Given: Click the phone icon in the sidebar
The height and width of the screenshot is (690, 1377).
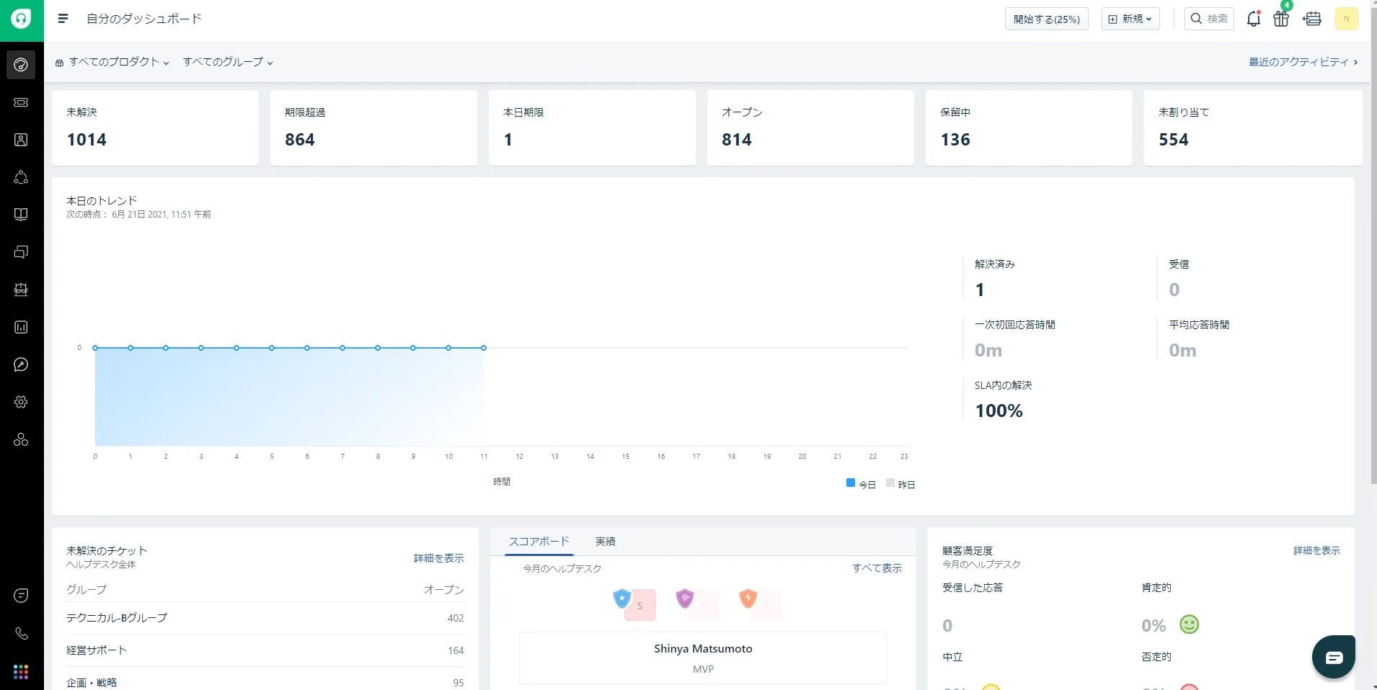Looking at the screenshot, I should tap(21, 633).
